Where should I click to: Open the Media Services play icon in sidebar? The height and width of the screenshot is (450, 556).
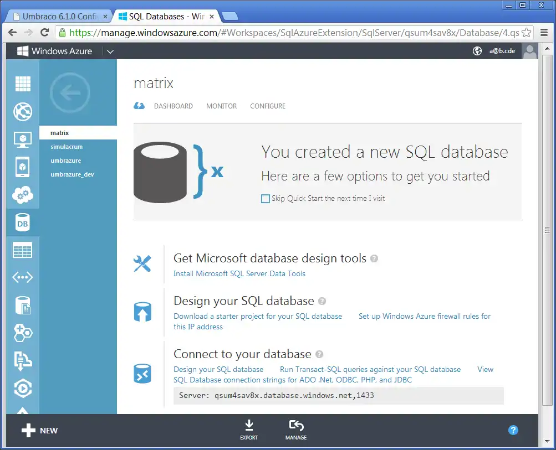(x=23, y=389)
